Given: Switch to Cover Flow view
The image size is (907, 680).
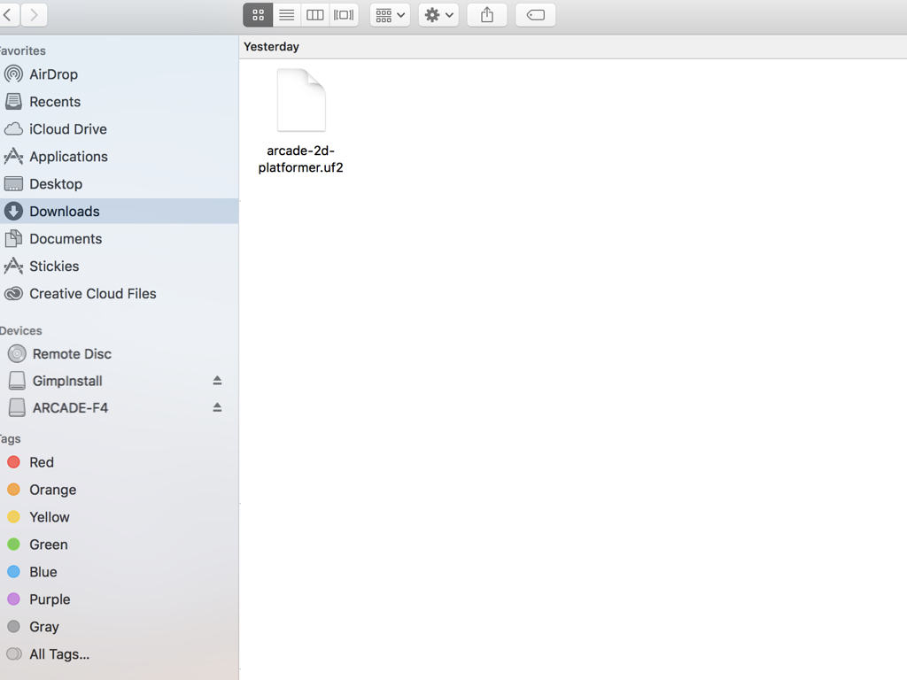Looking at the screenshot, I should click(x=344, y=15).
